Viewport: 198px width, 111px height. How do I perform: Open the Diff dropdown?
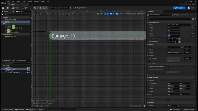(27, 8)
